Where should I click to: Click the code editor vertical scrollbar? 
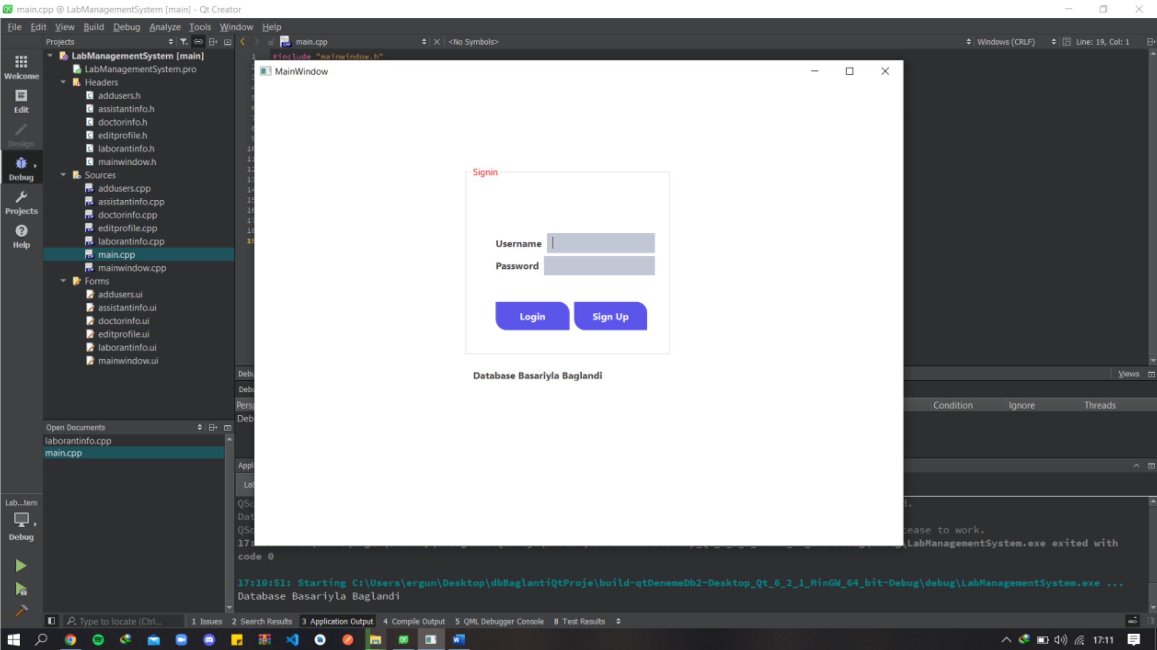click(x=1152, y=207)
